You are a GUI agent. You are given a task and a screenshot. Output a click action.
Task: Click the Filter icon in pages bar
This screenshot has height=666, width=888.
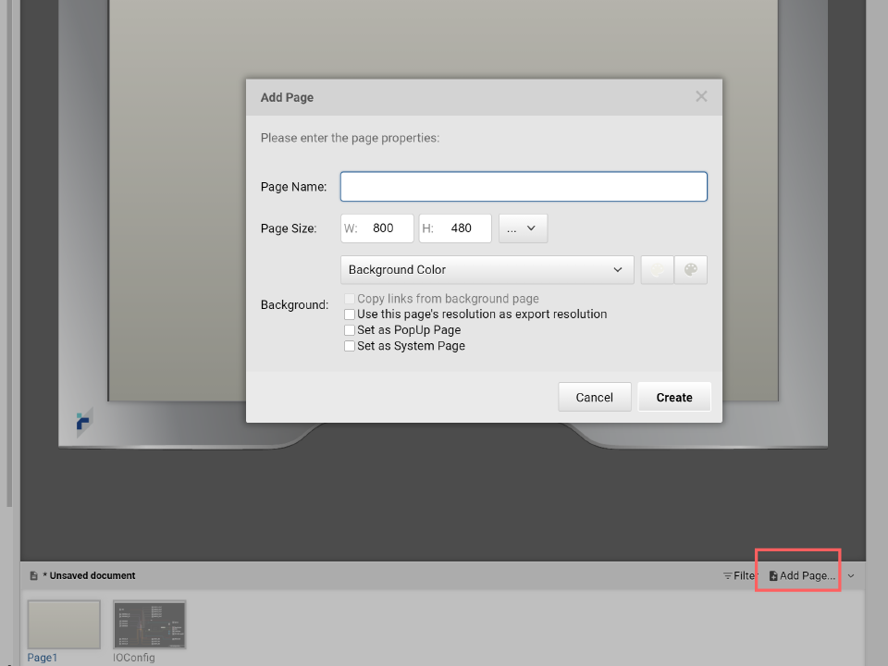tap(728, 576)
